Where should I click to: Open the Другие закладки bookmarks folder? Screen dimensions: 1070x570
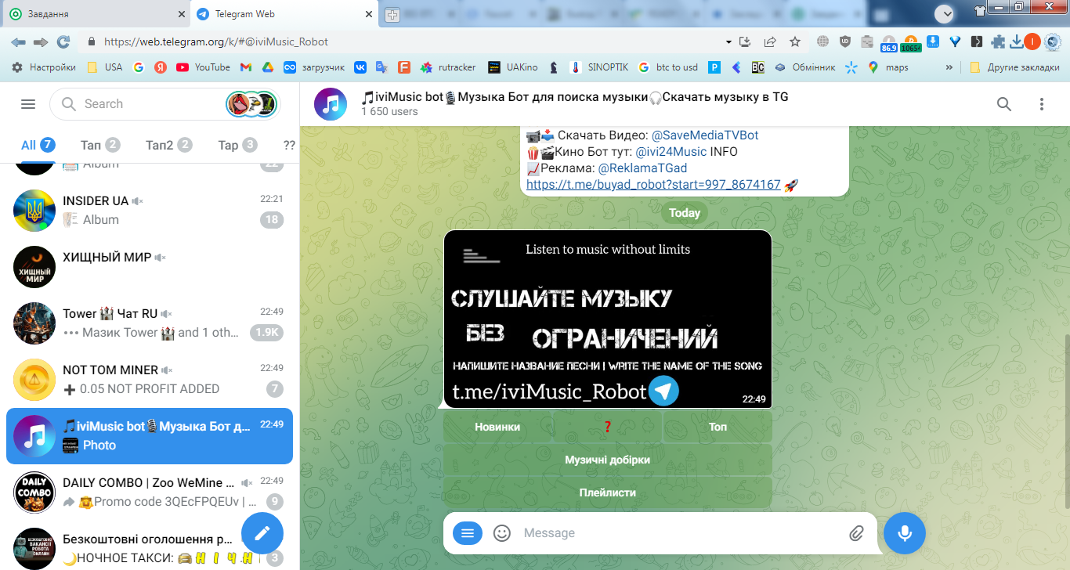pyautogui.click(x=1014, y=67)
